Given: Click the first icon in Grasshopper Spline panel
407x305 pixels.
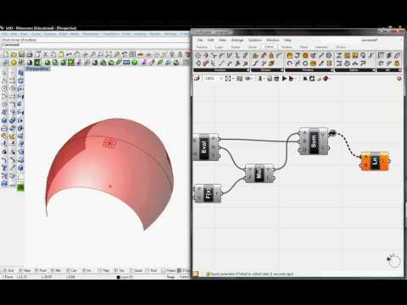Looking at the screenshot, I should pos(339,56).
